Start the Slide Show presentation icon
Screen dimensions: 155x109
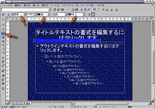pos(3,89)
